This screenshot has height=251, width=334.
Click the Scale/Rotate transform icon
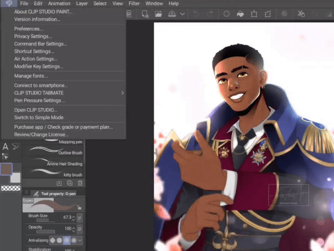tap(254, 14)
